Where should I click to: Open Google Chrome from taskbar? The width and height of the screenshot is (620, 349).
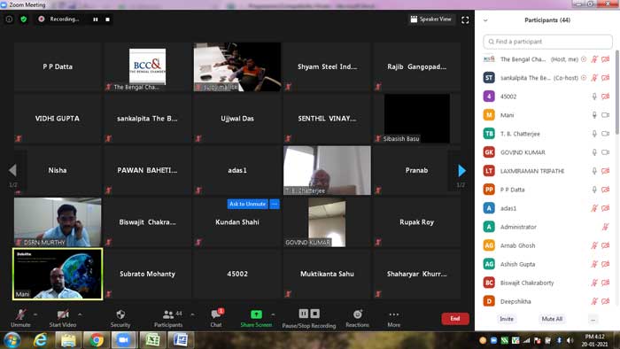point(96,340)
